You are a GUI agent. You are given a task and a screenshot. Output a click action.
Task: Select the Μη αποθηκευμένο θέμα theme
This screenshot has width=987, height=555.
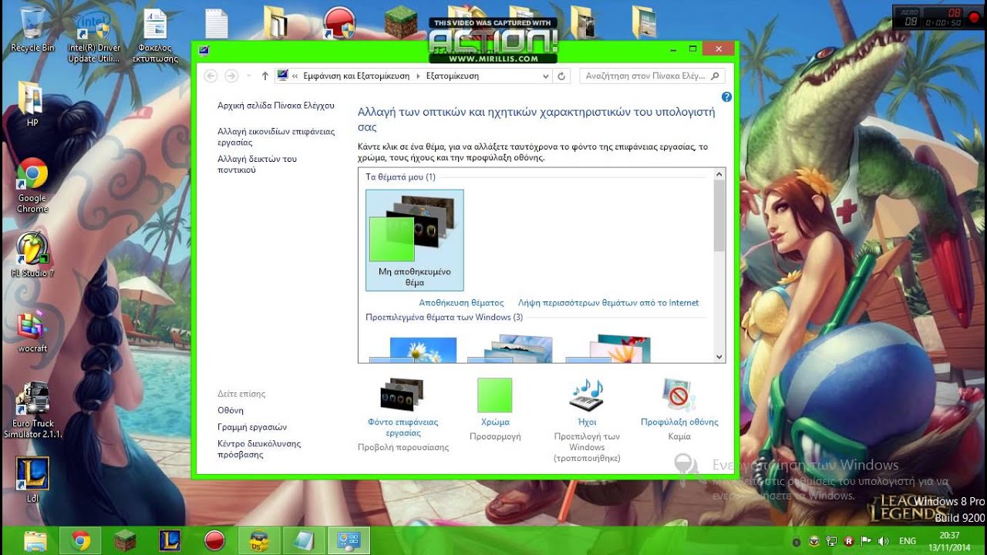coord(415,240)
